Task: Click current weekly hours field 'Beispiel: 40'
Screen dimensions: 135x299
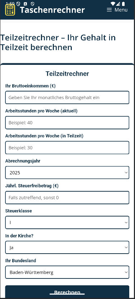Action: click(67, 122)
